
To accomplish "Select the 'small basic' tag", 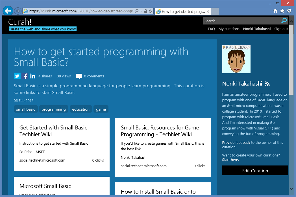I will pyautogui.click(x=26, y=109).
